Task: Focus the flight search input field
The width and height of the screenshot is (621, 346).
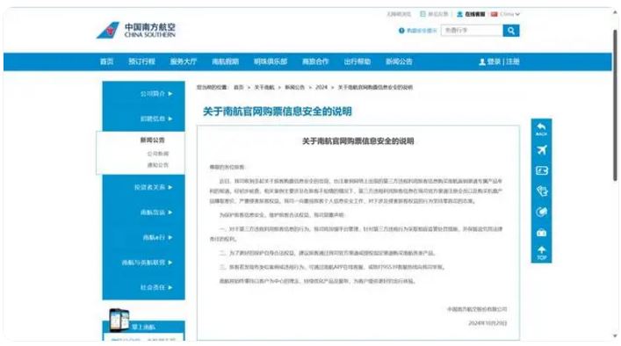Action: pyautogui.click(x=472, y=31)
